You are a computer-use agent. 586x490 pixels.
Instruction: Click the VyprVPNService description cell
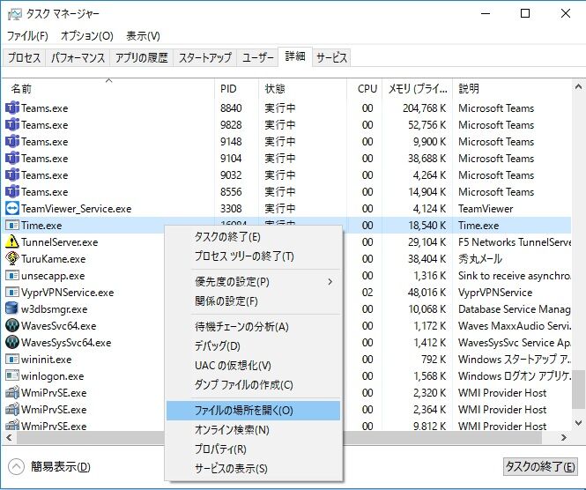click(x=495, y=293)
